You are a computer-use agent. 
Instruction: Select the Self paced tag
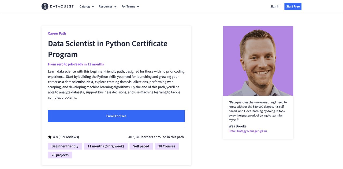pyautogui.click(x=141, y=146)
